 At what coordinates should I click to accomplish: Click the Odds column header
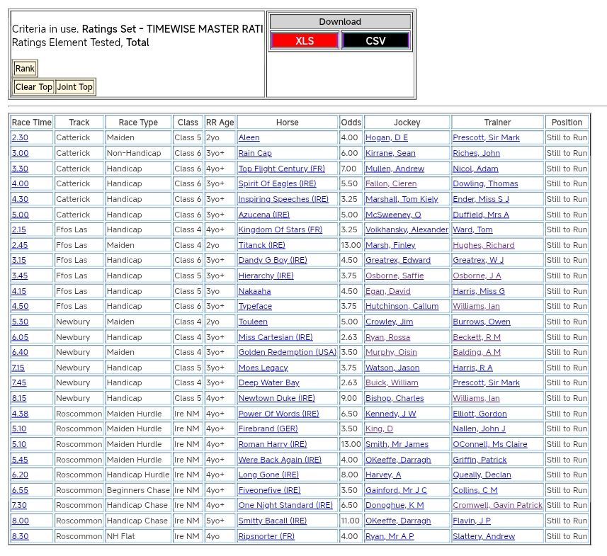tap(350, 123)
